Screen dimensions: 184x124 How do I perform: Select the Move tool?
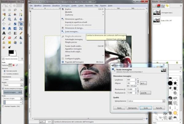pyautogui.click(x=21, y=19)
